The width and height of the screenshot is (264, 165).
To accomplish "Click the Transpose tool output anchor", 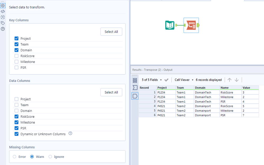I will (x=198, y=25).
